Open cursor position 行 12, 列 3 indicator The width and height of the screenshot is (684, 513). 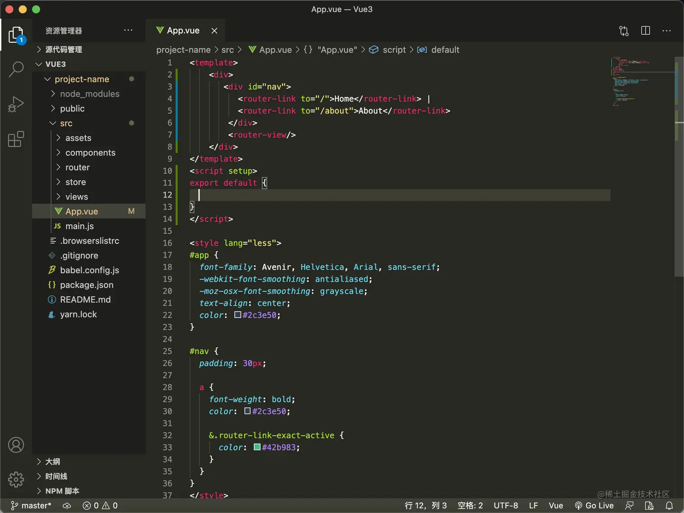point(426,506)
